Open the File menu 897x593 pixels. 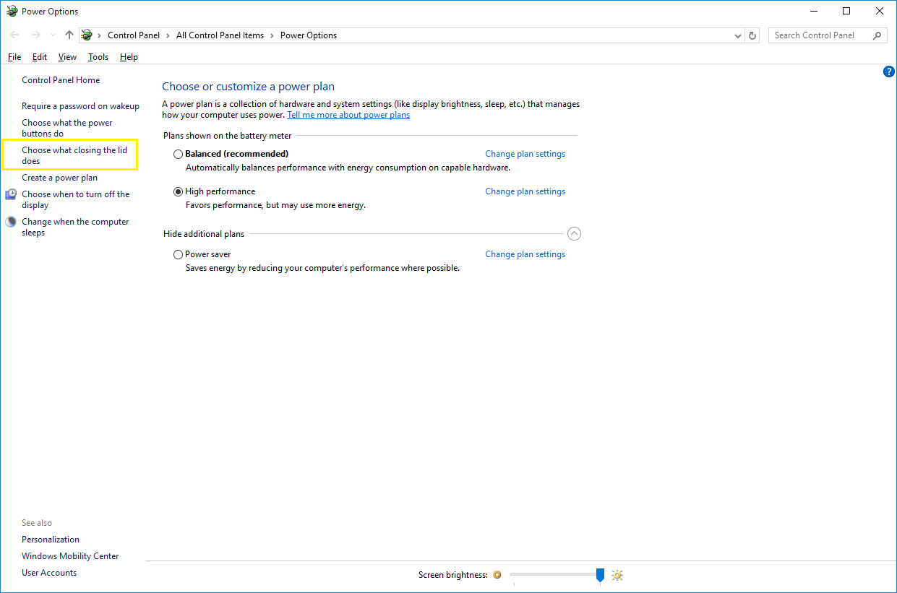[x=14, y=57]
